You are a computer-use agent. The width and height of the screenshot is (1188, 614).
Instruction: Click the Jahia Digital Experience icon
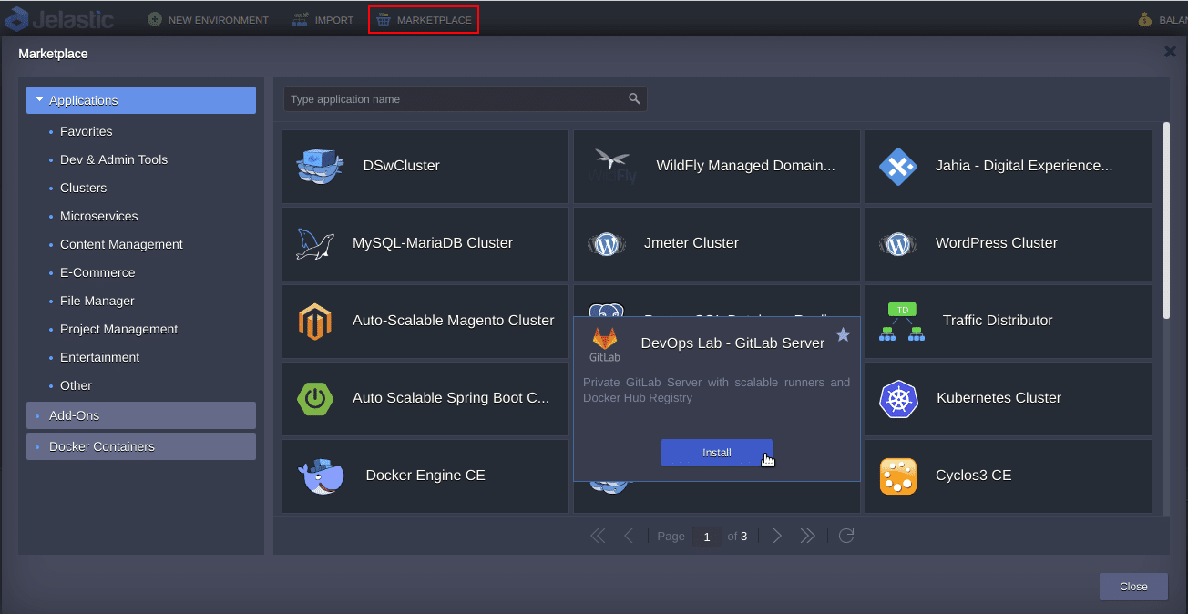tap(897, 166)
